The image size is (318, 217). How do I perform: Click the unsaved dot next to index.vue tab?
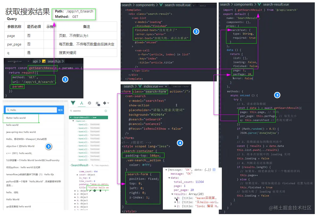pos(166,86)
